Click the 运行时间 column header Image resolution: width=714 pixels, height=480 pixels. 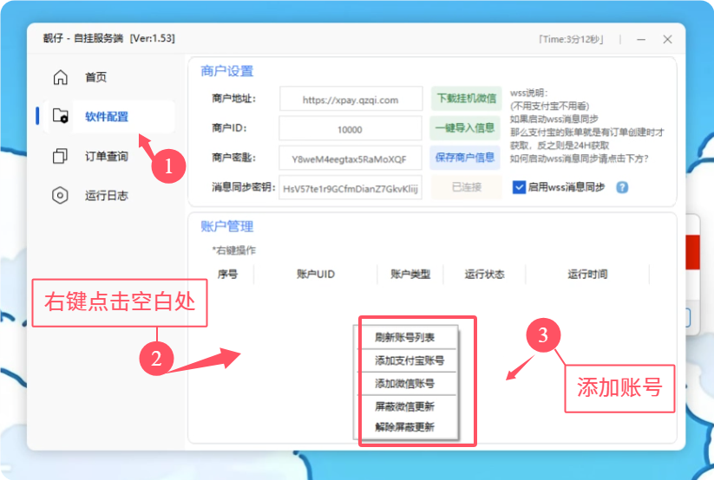(x=587, y=275)
